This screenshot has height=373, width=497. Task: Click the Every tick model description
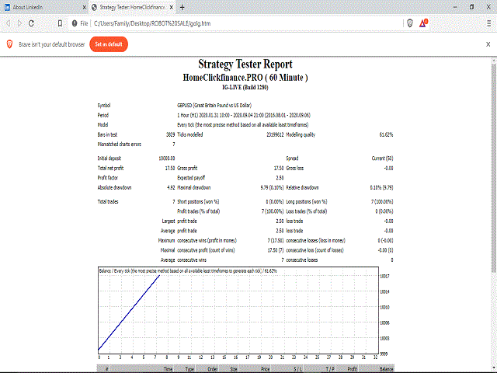tap(243, 125)
